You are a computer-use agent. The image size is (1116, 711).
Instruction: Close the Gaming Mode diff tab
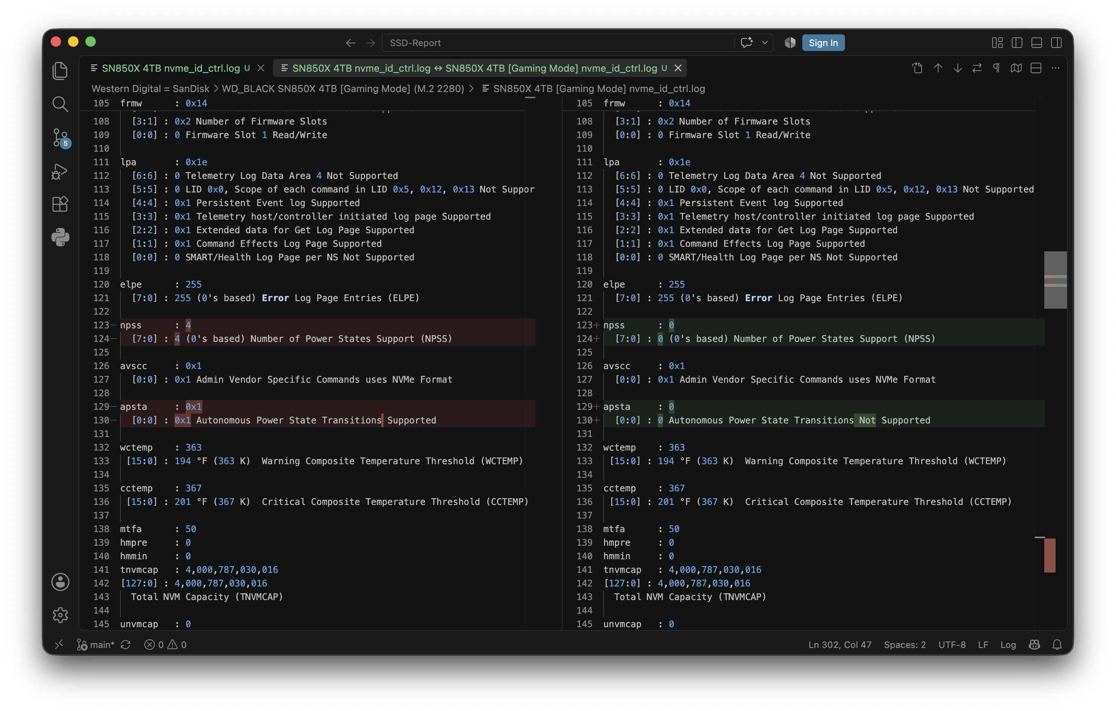point(678,68)
